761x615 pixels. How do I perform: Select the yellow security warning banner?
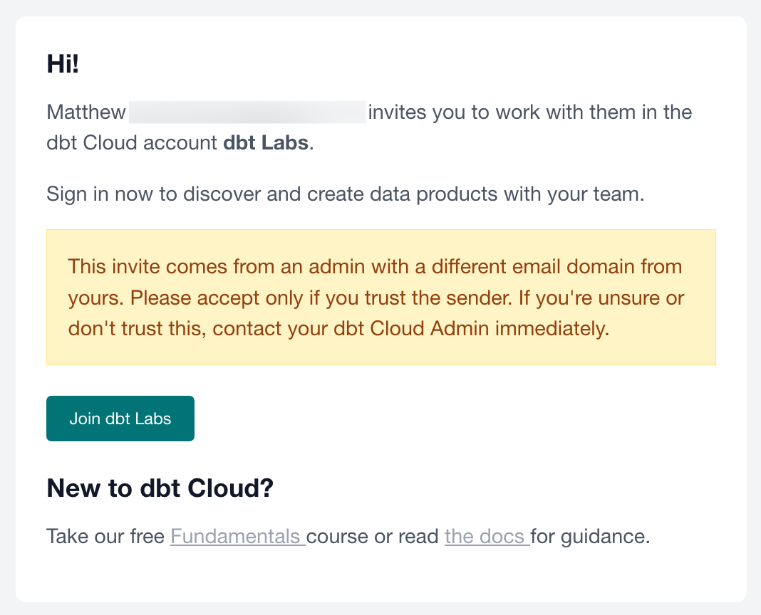381,298
